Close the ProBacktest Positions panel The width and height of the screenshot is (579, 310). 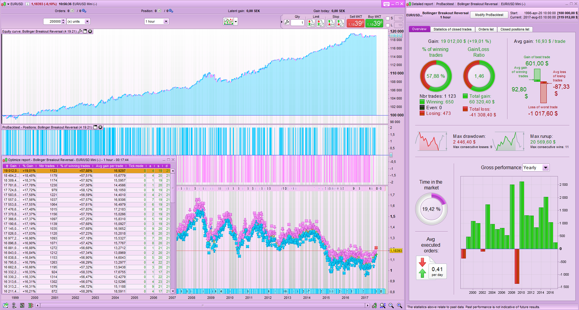[x=100, y=127]
